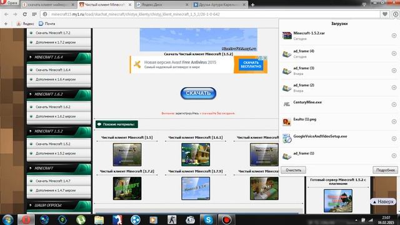The image size is (400, 225).
Task: Remove GoogleVoiceAndVideoSetup.exe from downloads
Action: [394, 139]
